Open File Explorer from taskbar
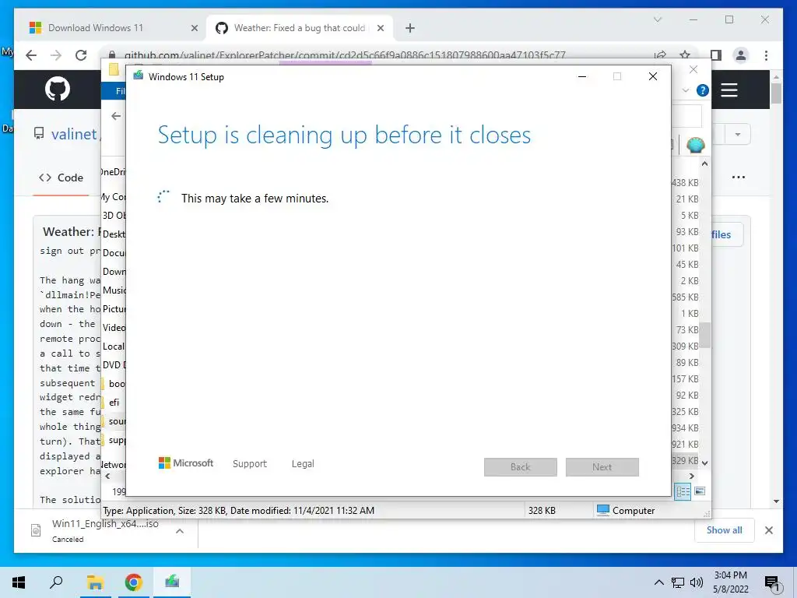The height and width of the screenshot is (598, 797). click(x=95, y=582)
